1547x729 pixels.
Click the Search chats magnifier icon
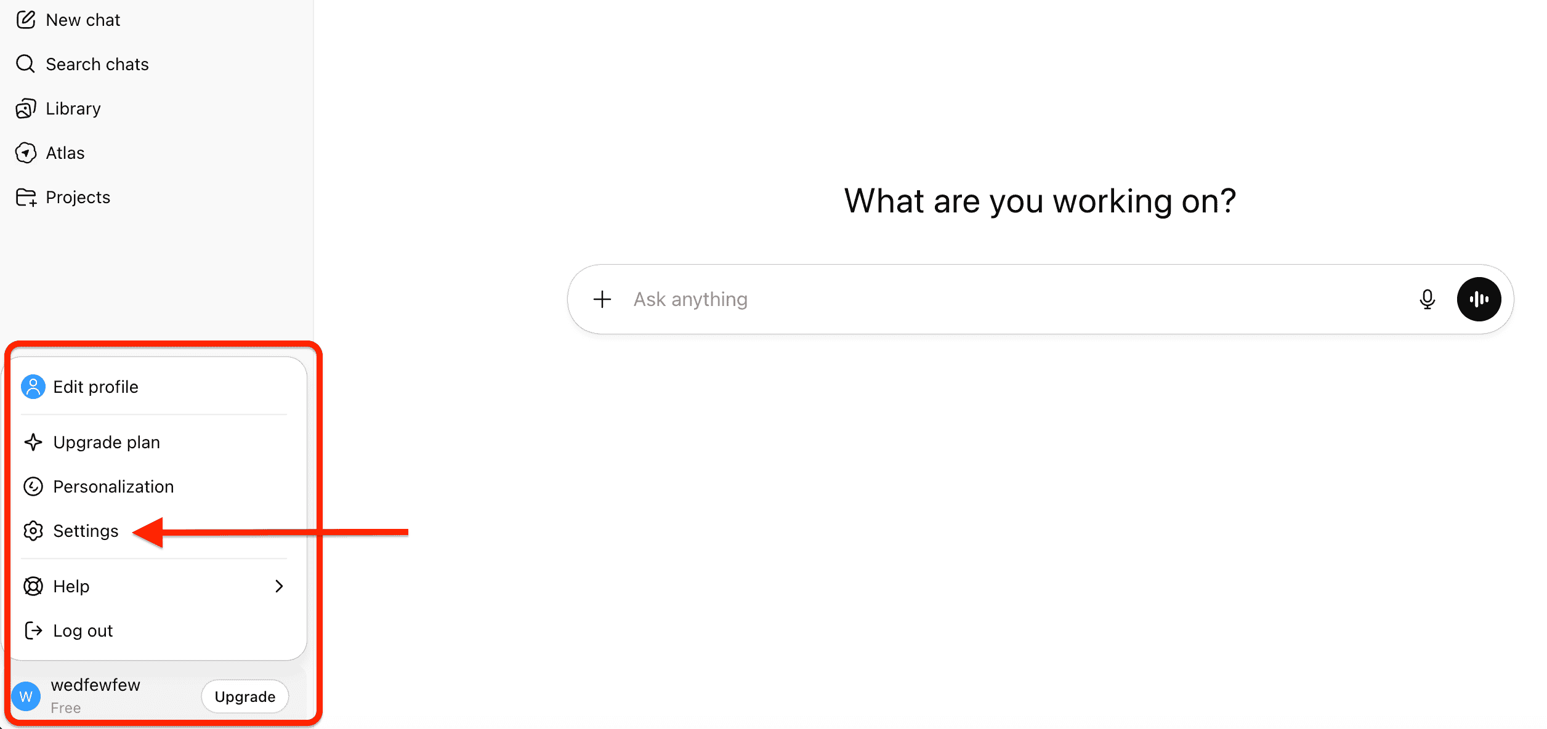pos(25,64)
